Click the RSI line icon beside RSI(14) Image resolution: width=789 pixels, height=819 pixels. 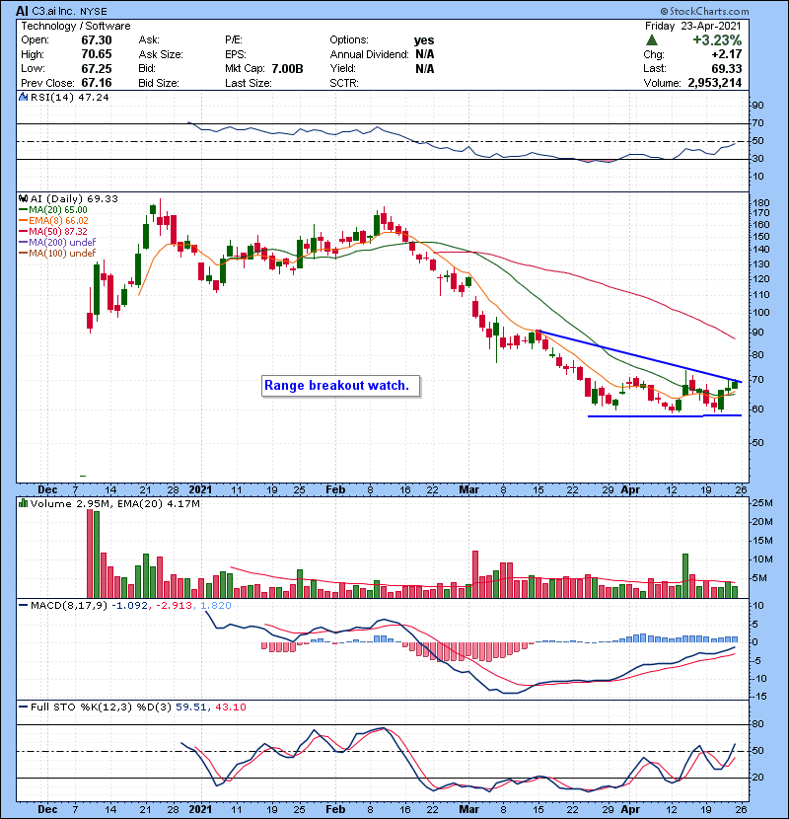tap(23, 97)
